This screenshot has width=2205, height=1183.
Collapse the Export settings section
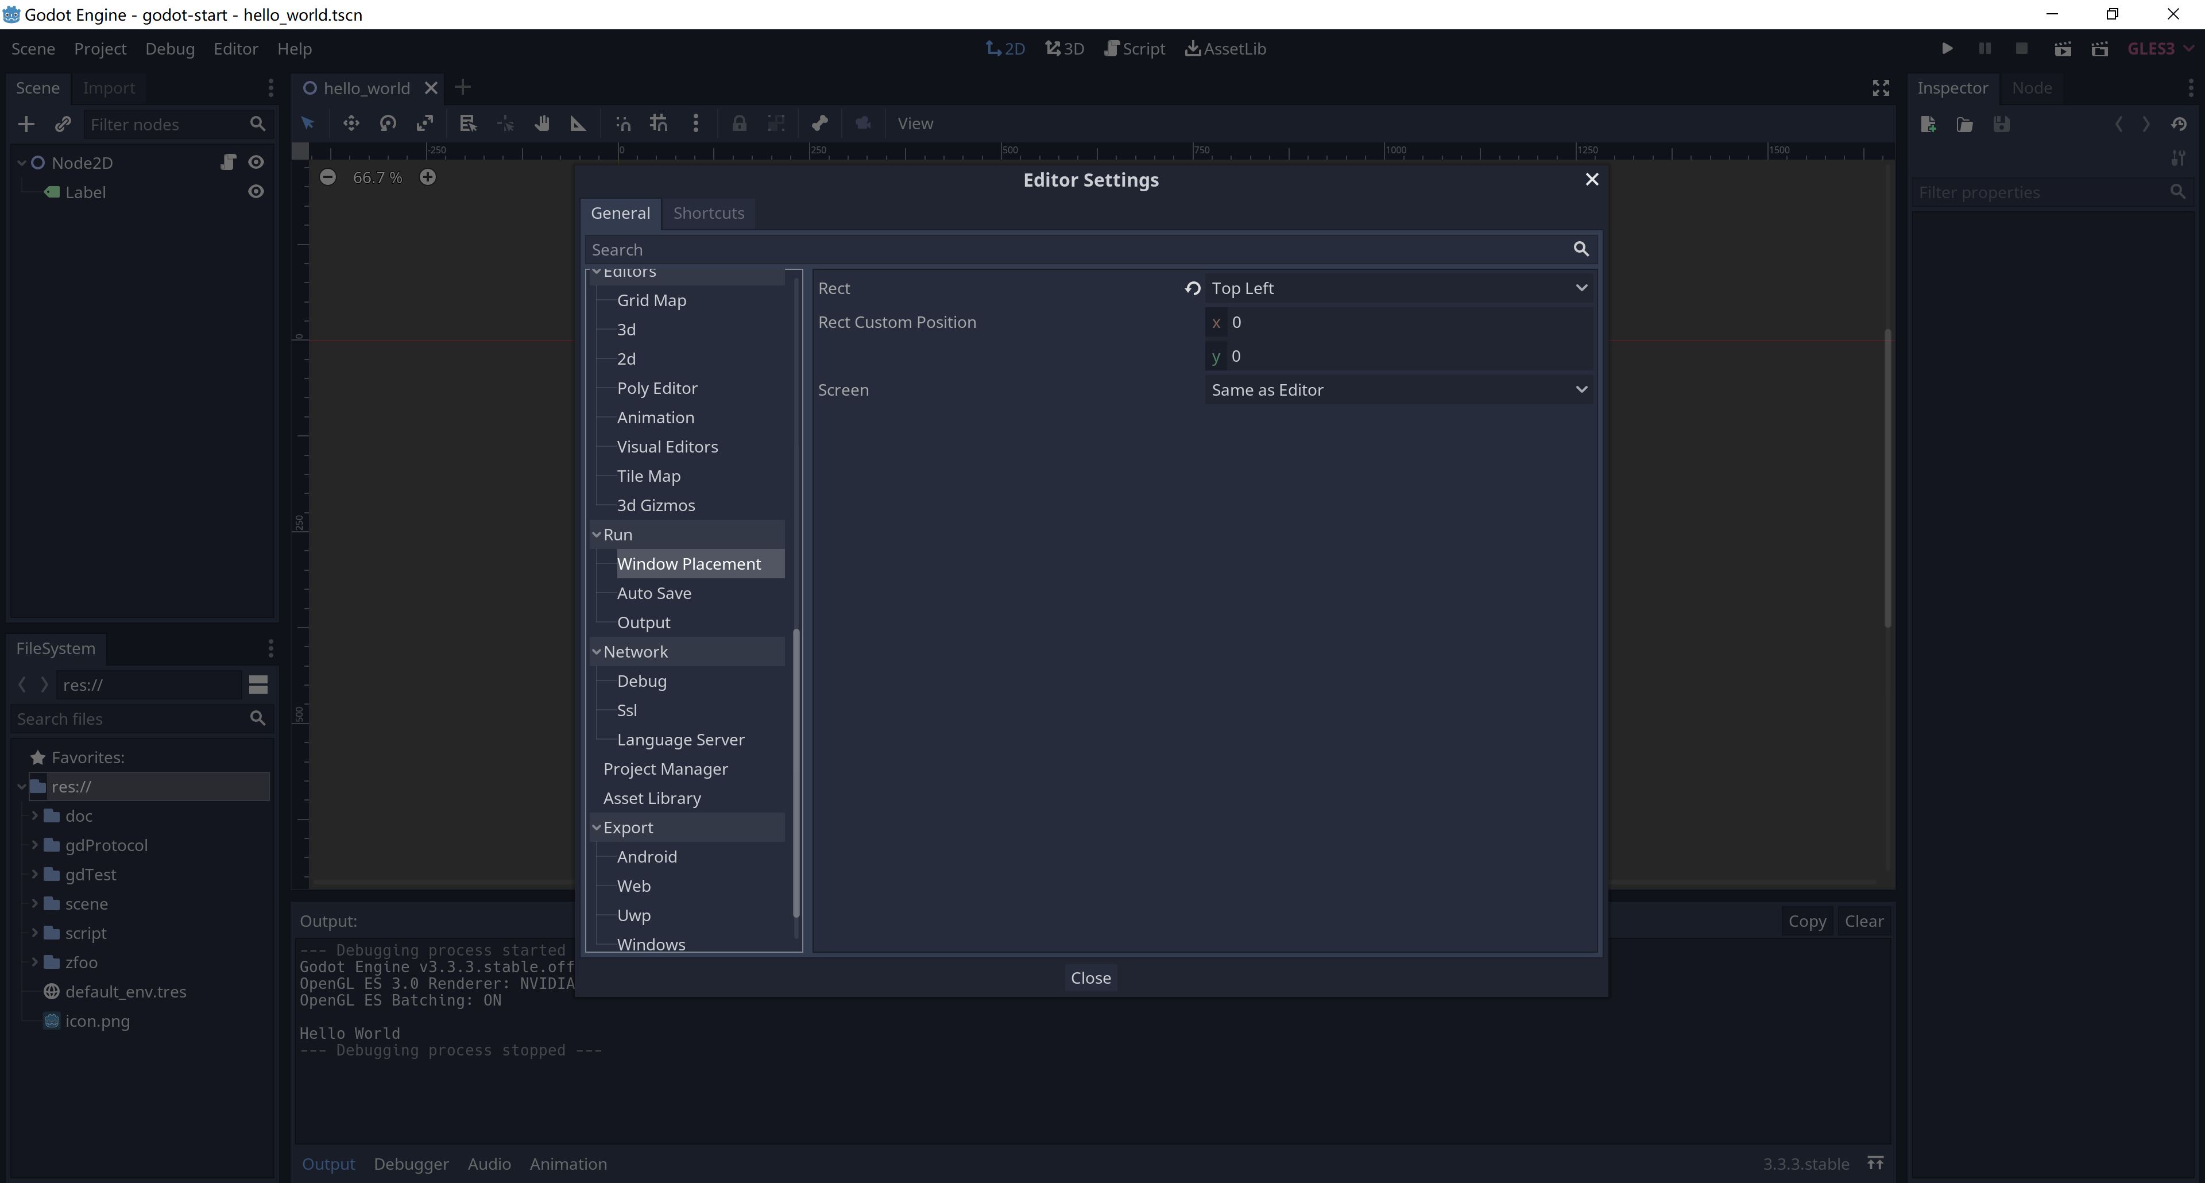pos(597,828)
